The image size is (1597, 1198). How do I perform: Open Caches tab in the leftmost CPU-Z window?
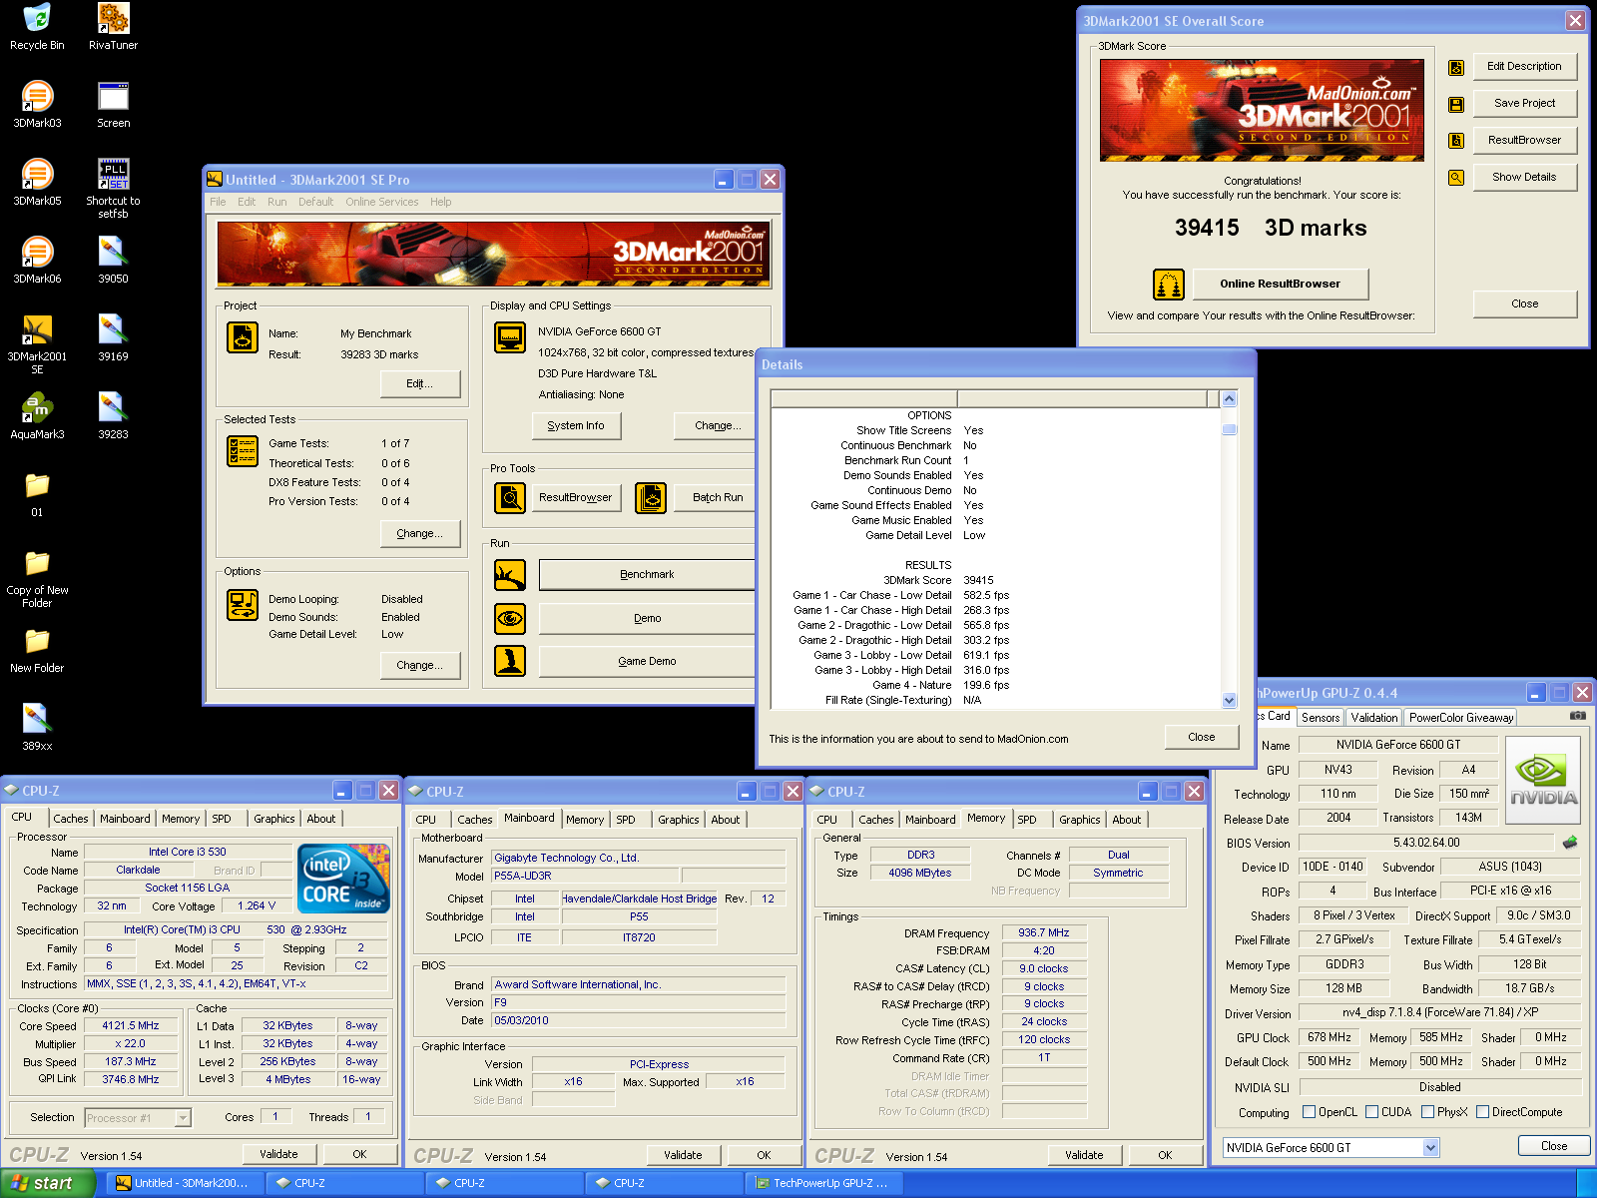click(71, 819)
